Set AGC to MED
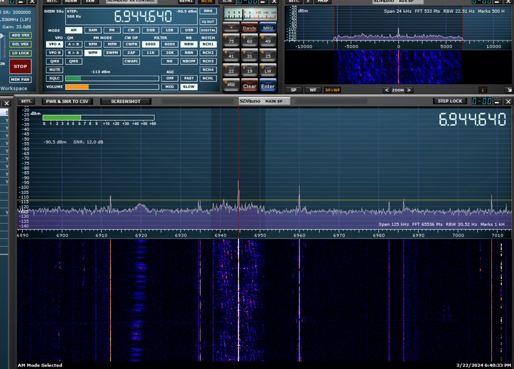Viewport: 514px width, 369px height. click(170, 87)
